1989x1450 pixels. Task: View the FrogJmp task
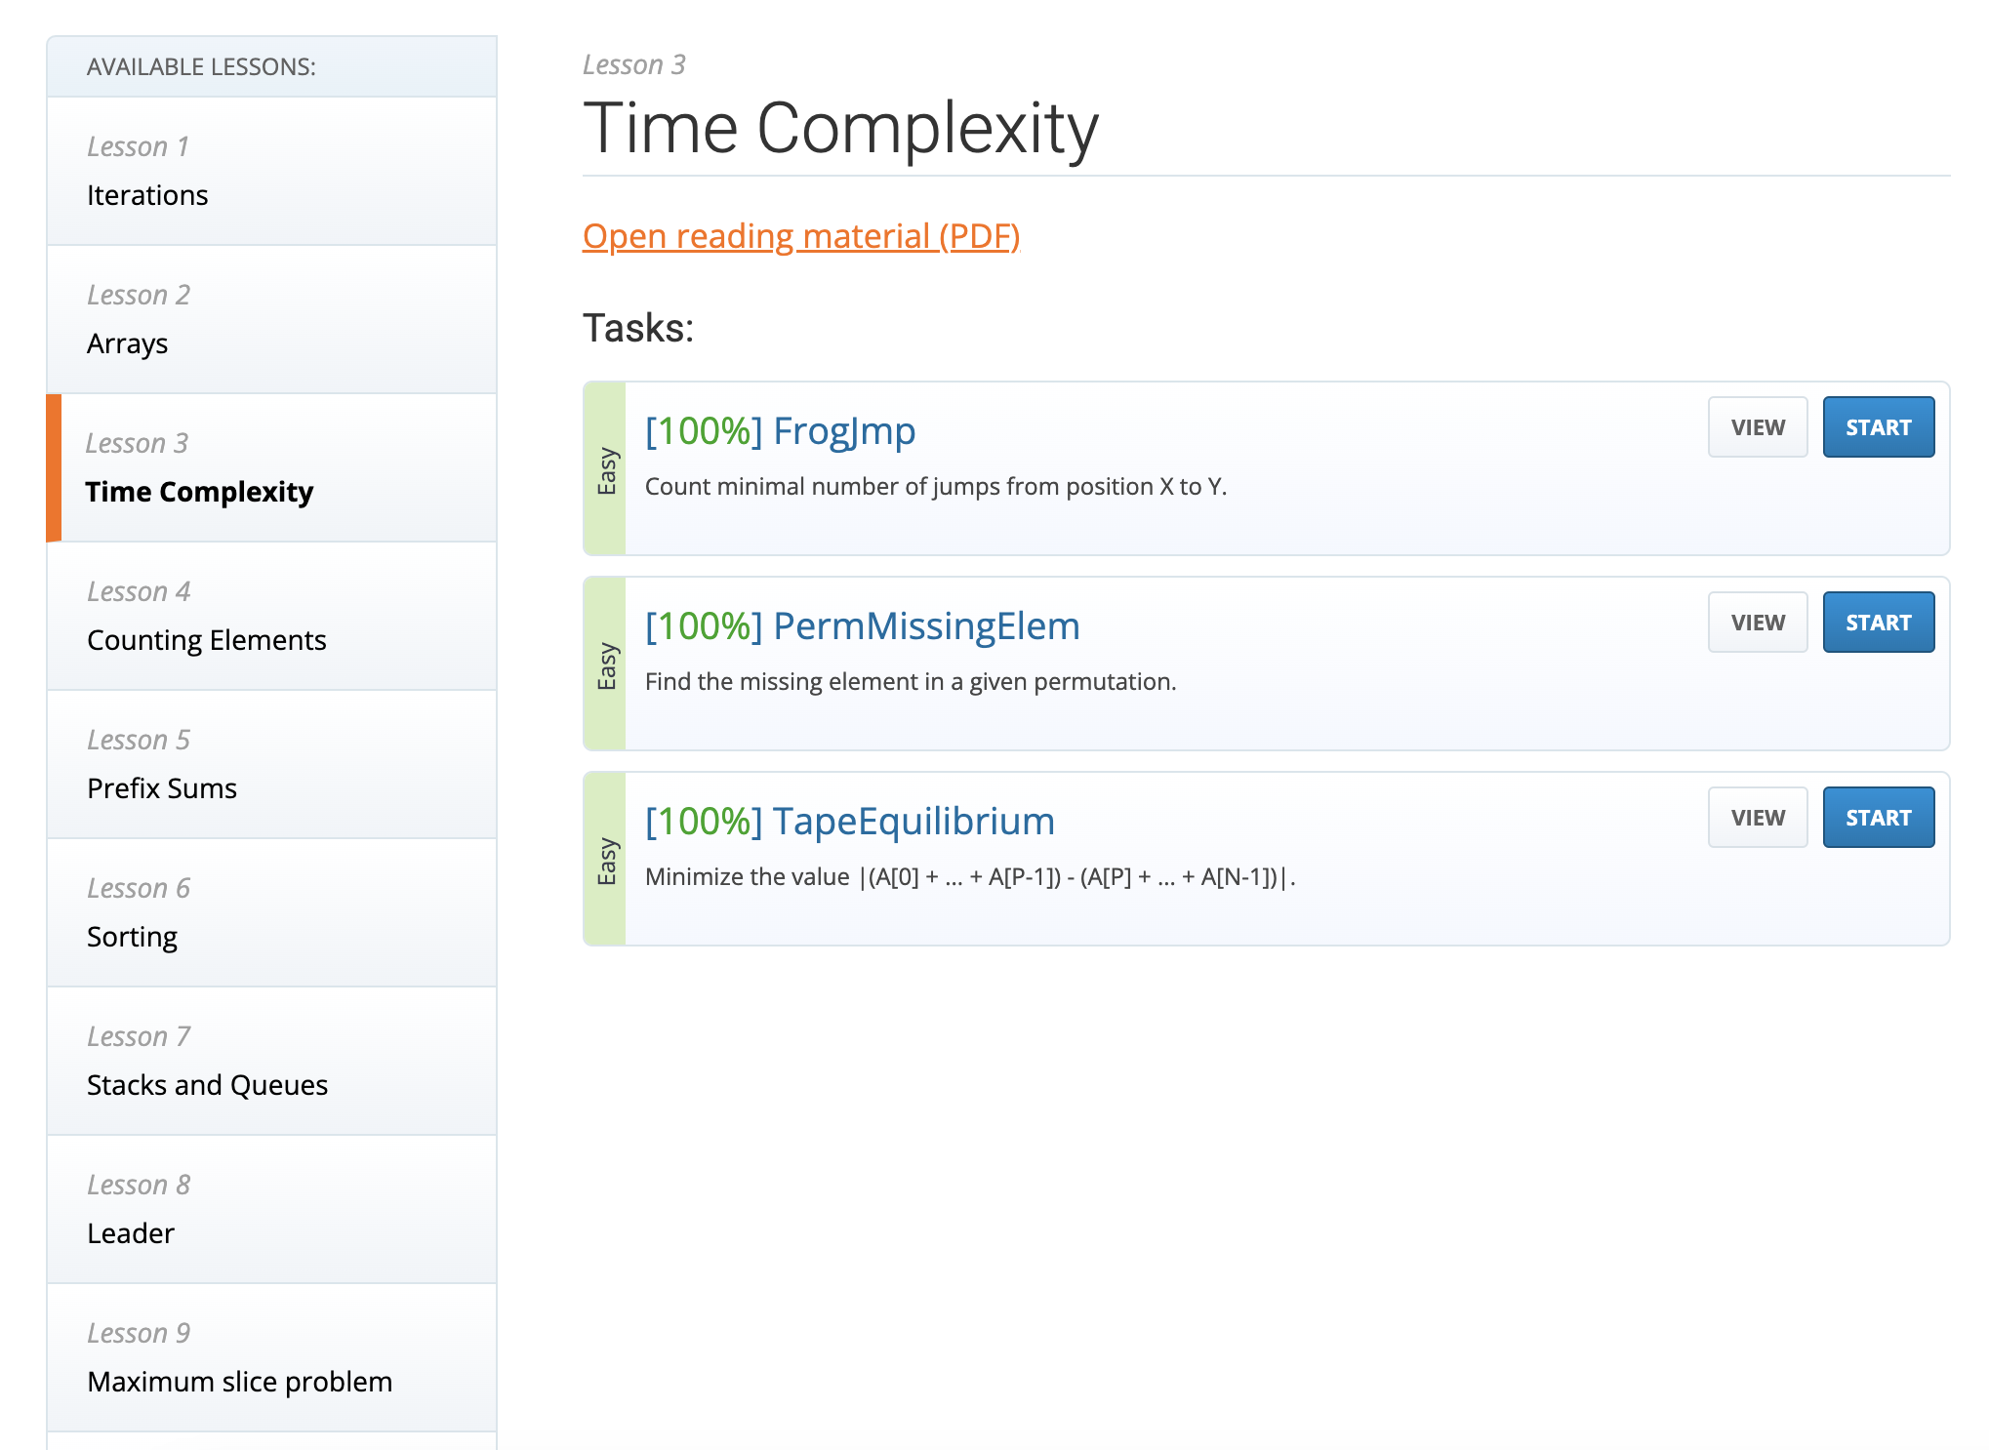click(x=1757, y=426)
